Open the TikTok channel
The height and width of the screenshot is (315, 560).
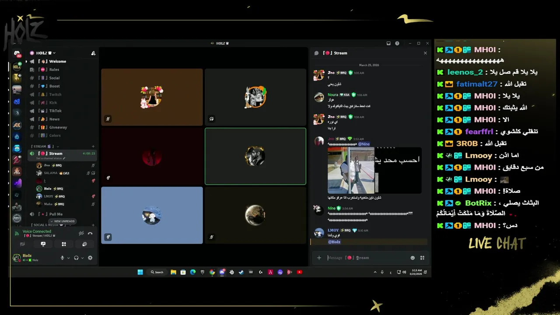[x=62, y=111]
